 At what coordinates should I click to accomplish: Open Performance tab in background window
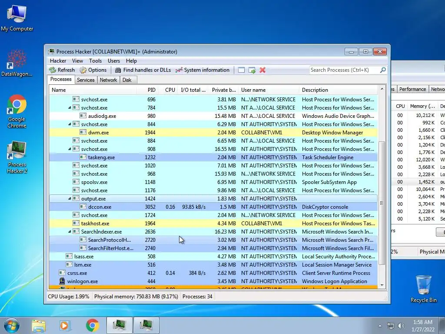(x=413, y=89)
